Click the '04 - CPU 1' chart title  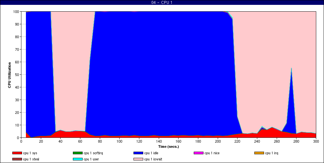click(x=162, y=3)
